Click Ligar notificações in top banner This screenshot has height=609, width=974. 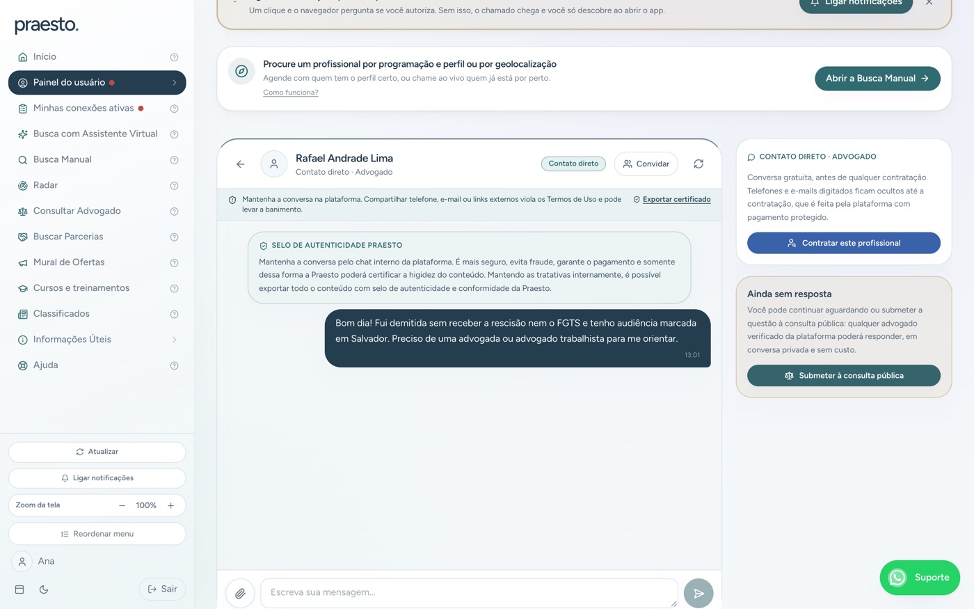point(856,4)
